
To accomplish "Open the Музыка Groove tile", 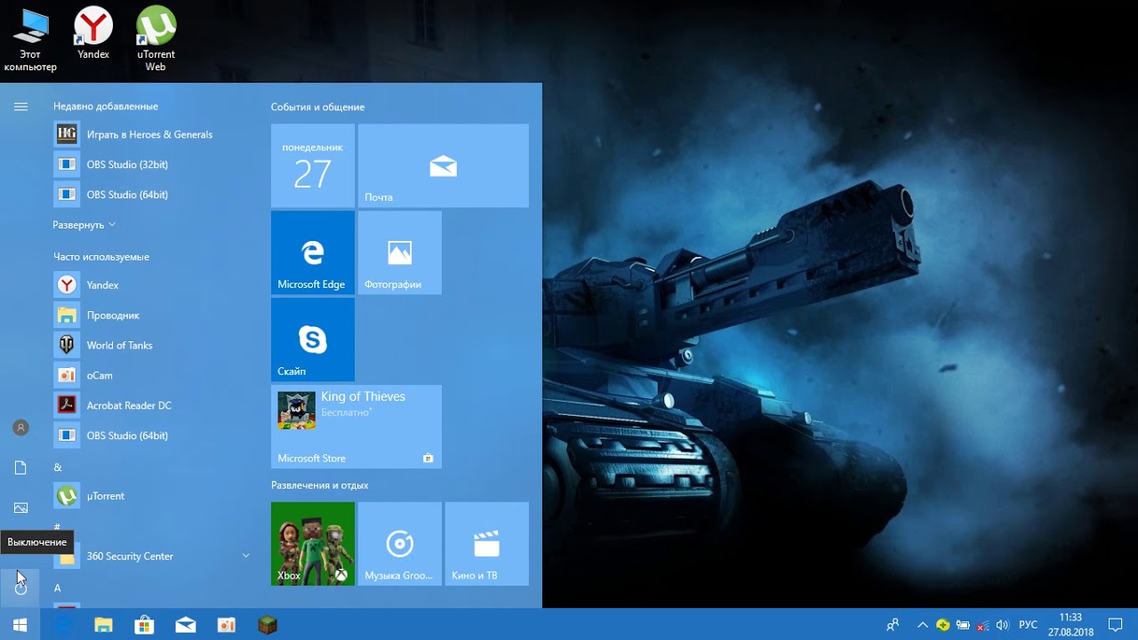I will pos(400,544).
